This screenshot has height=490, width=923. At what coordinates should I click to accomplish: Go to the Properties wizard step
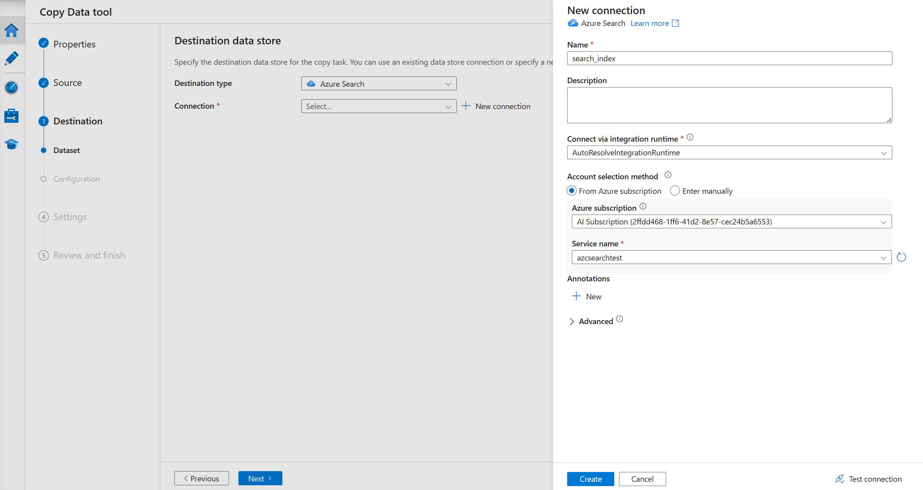click(x=74, y=44)
